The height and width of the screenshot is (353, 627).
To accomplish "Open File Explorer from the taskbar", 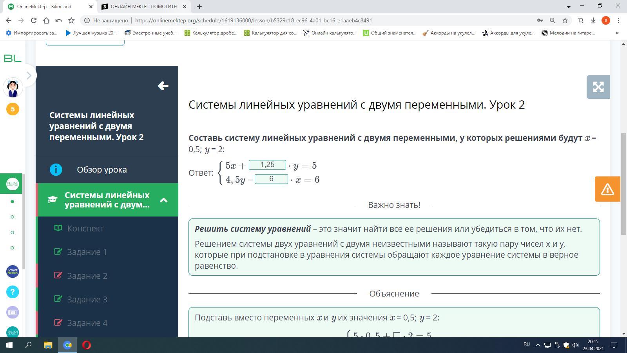I will (48, 345).
